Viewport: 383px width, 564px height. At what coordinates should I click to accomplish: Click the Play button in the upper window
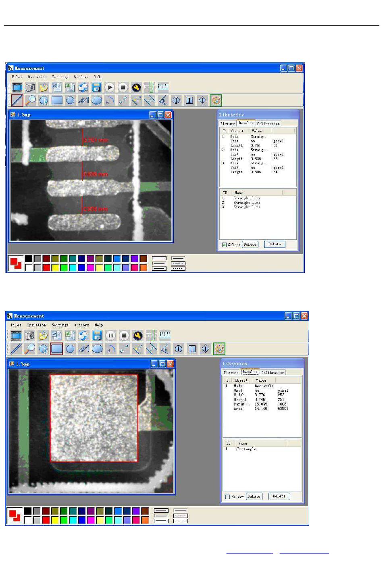click(110, 87)
